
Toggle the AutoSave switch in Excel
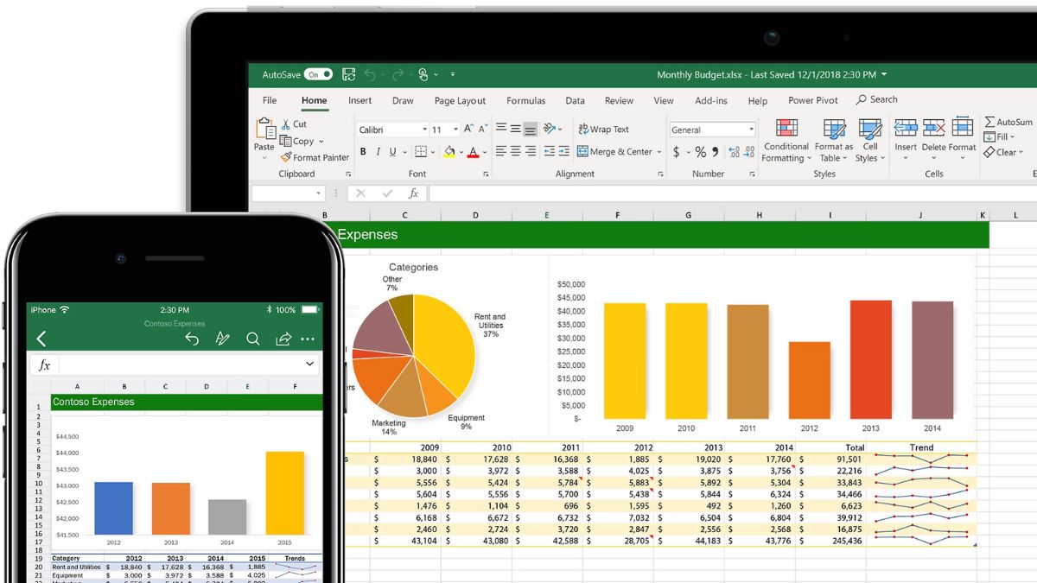click(x=318, y=75)
